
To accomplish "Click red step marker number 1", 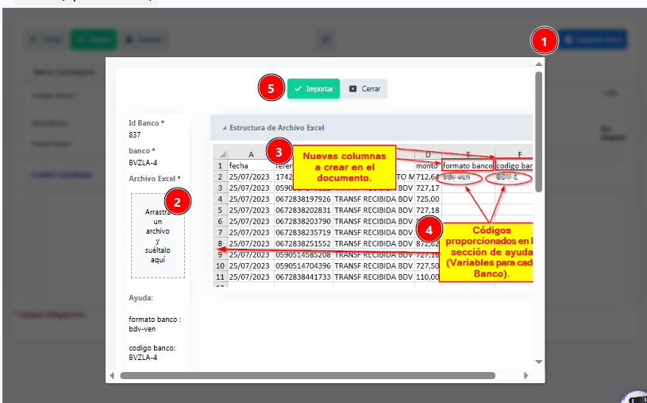I will tap(544, 40).
